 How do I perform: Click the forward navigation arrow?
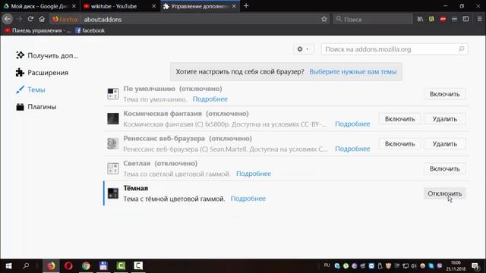pos(19,19)
